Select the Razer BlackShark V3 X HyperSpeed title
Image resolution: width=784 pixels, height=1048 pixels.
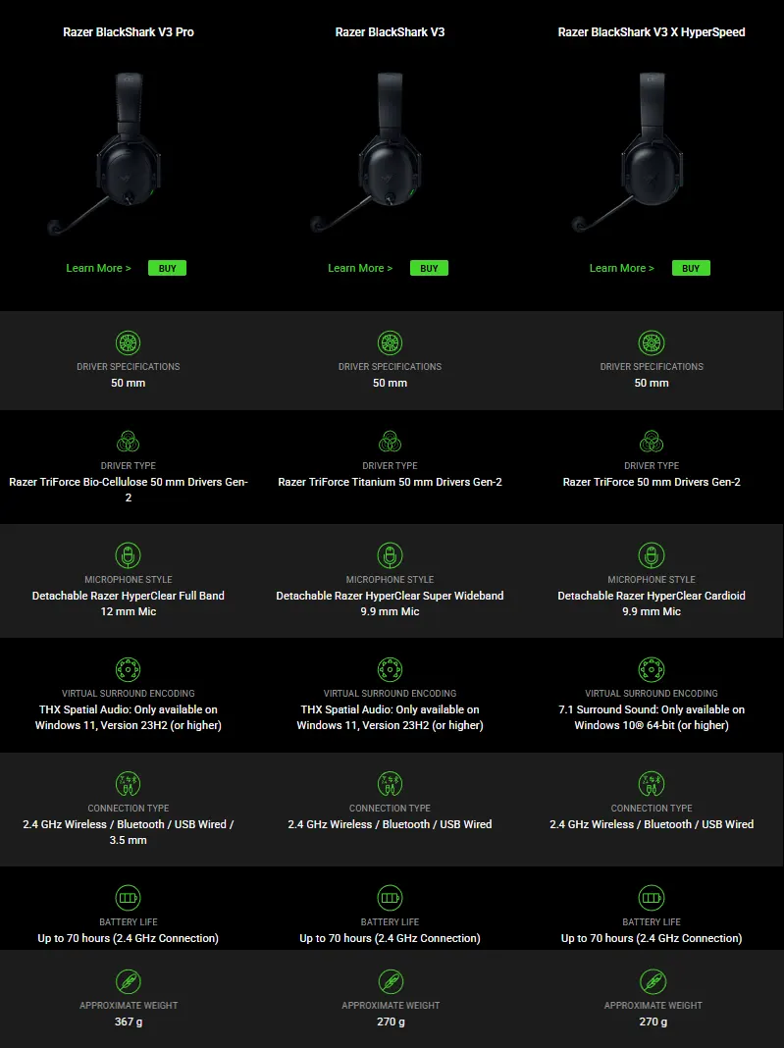click(652, 32)
